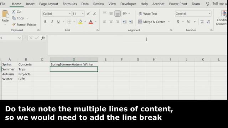Open the File menu
Viewport: 228px width, 128px height.
[2, 4]
